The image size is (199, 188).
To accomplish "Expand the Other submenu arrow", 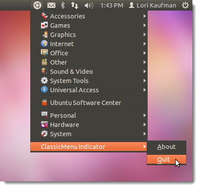I will pyautogui.click(x=145, y=62).
